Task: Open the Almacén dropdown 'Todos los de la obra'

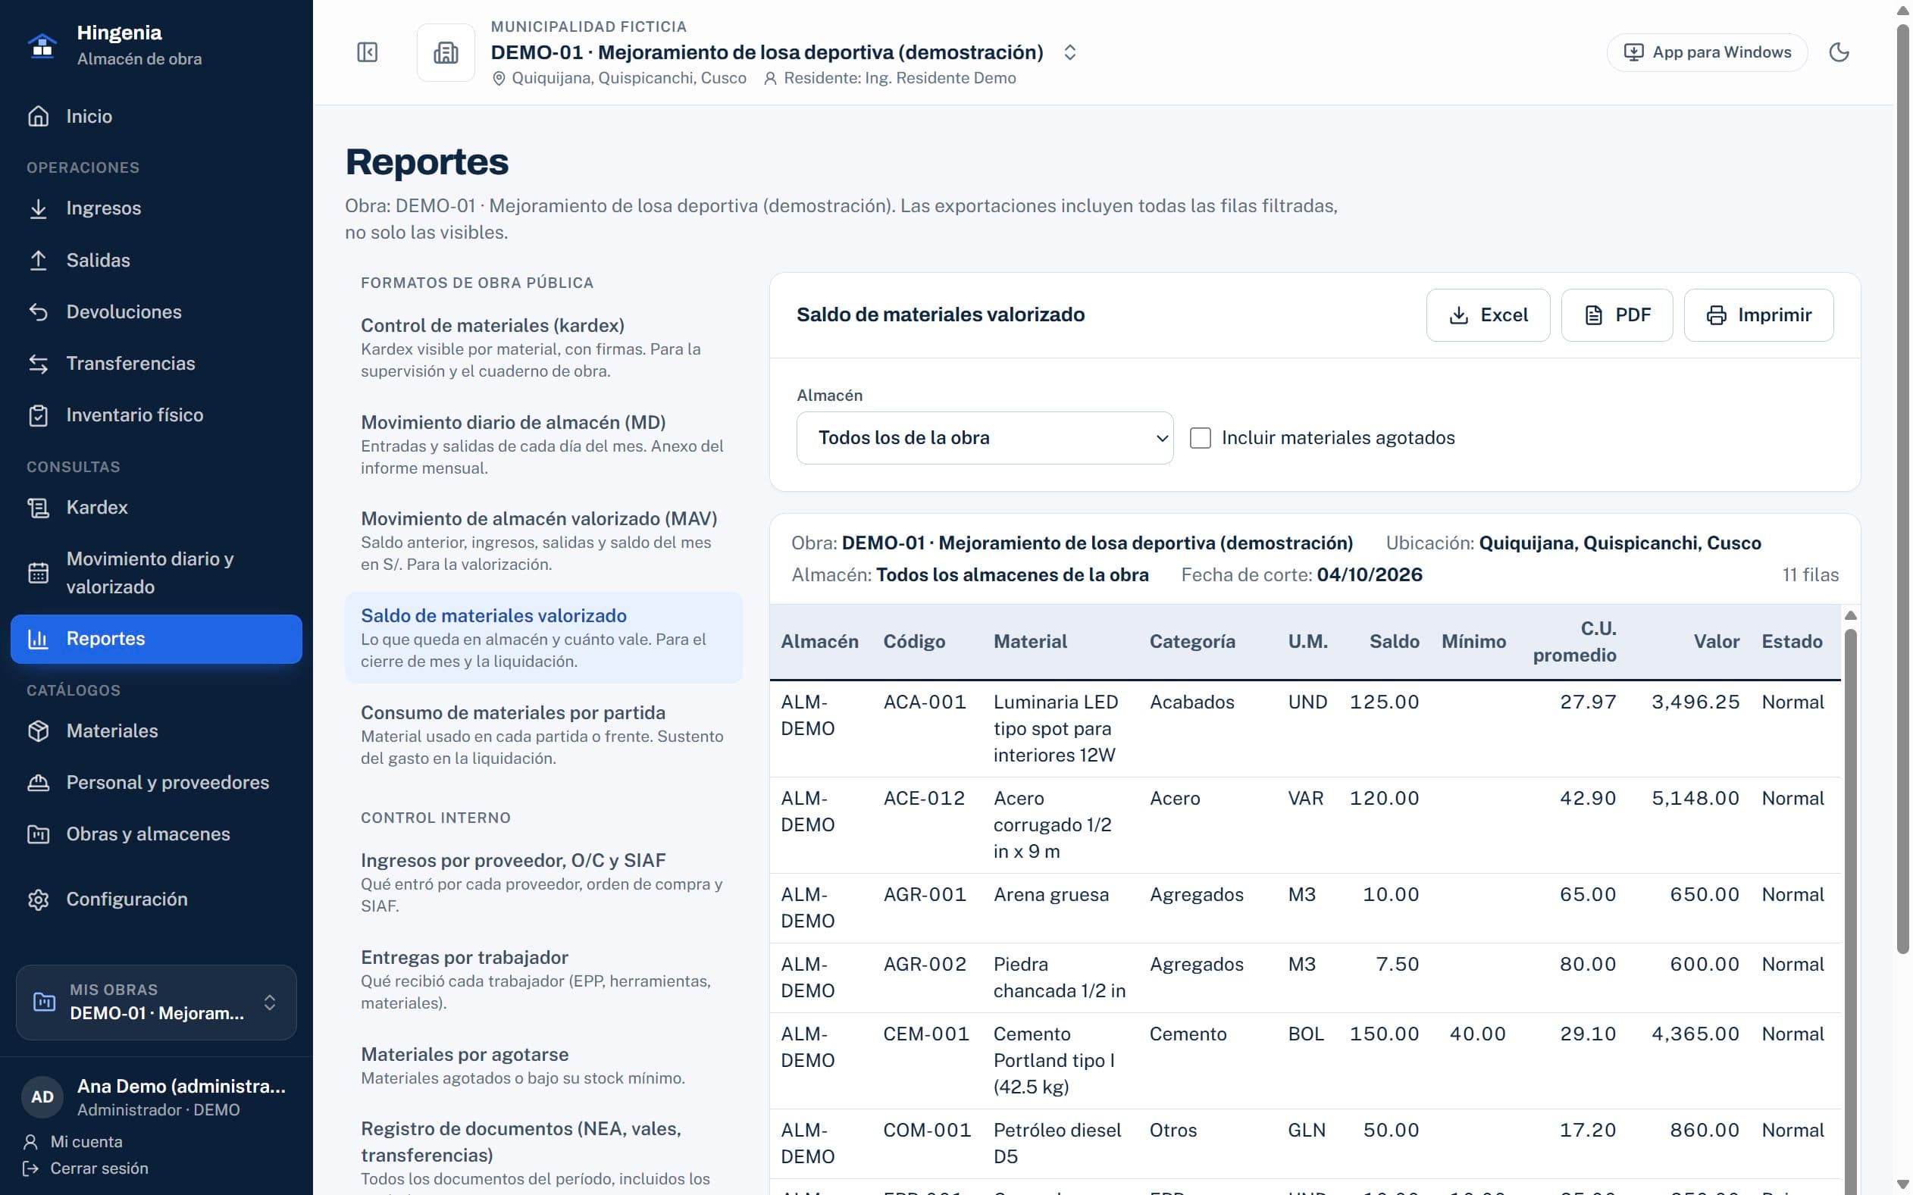Action: (x=985, y=438)
